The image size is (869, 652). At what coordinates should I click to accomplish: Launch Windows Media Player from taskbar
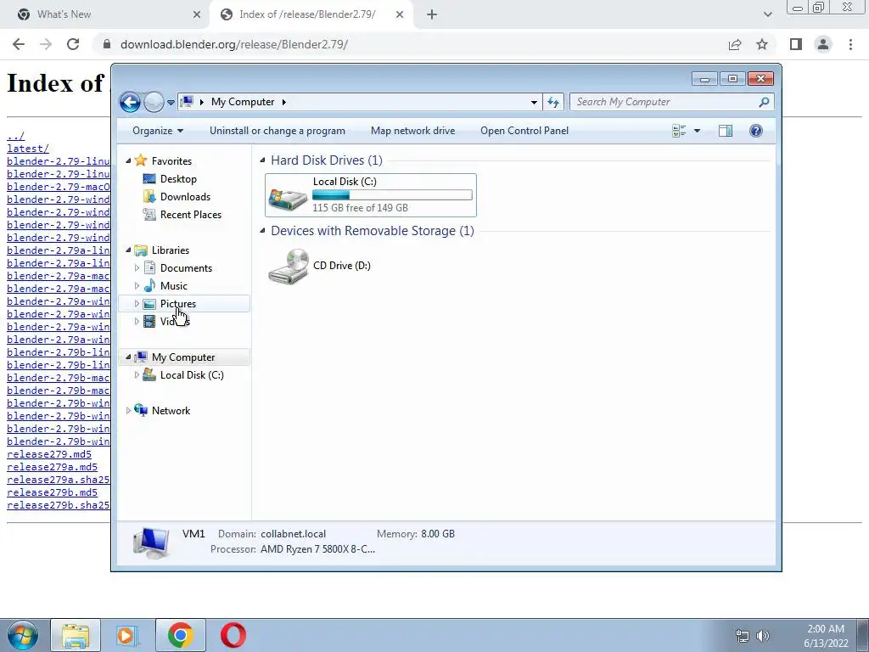(x=127, y=635)
